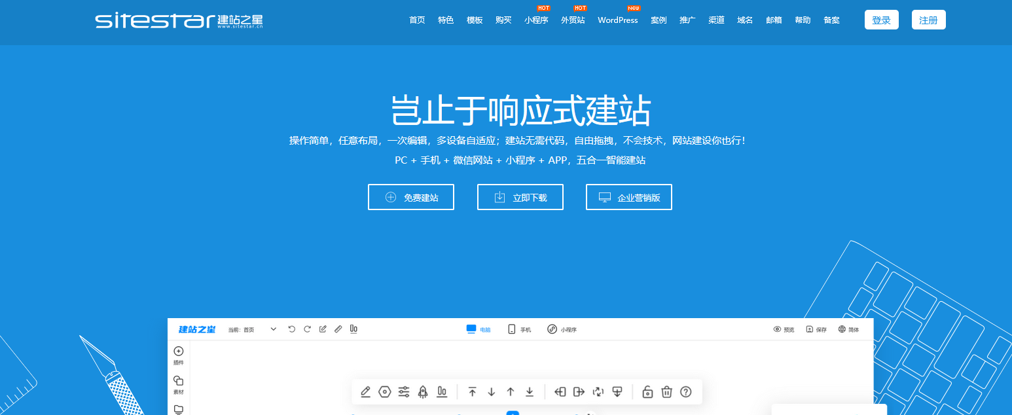Click the plain up arrow icon
Viewport: 1012px width, 415px height.
coord(511,392)
